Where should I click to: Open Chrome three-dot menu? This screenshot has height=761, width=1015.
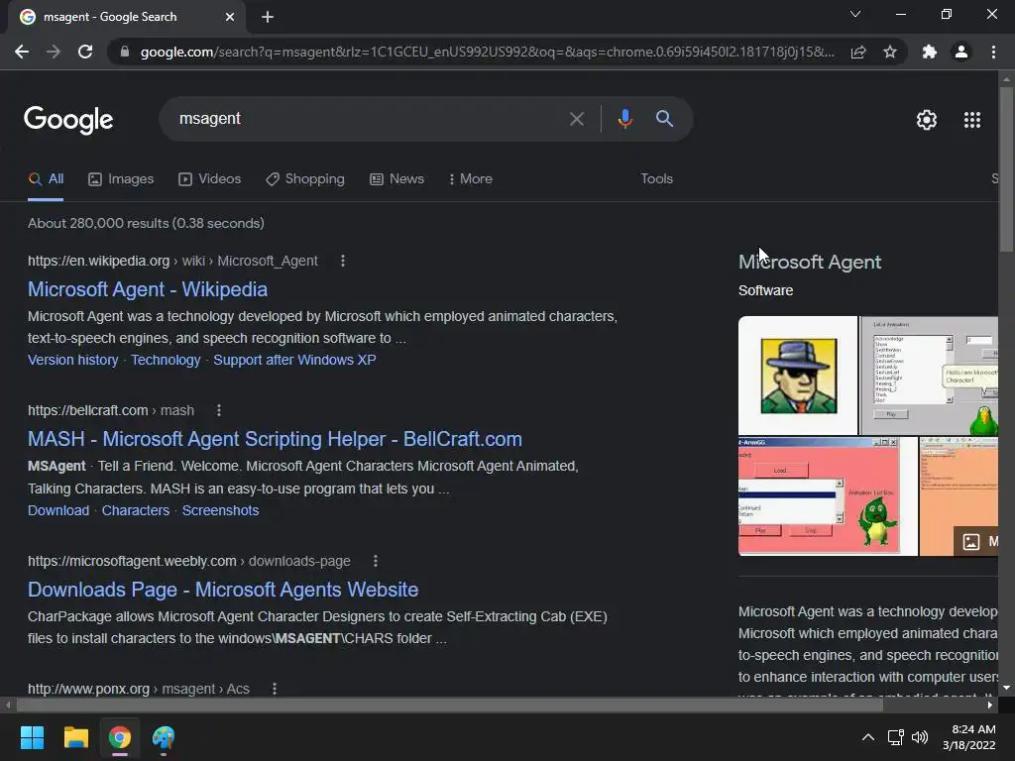pos(993,52)
